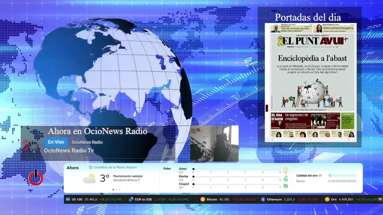This screenshot has height=215, width=383.
Task: Click the US 100 index icon
Action: click(68, 199)
